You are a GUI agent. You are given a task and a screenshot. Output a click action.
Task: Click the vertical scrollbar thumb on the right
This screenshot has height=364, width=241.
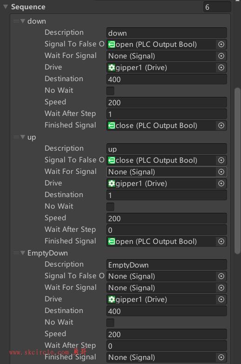coord(237,171)
